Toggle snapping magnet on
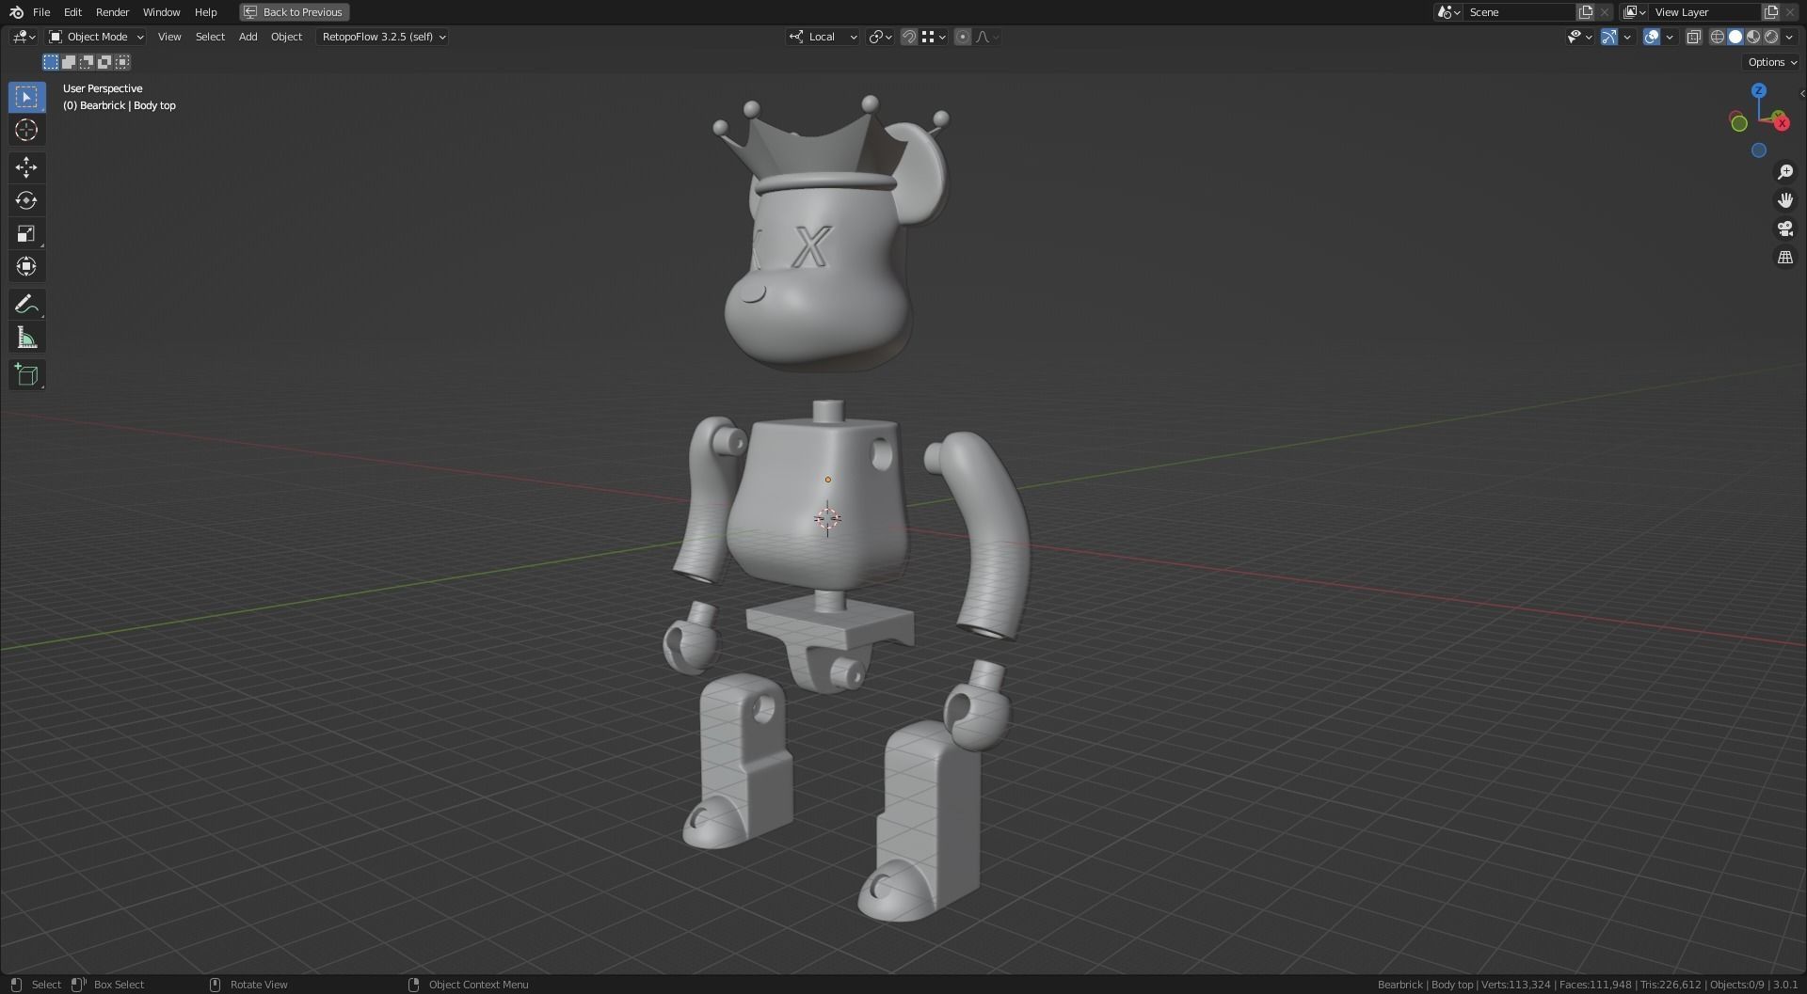Screen dimensions: 1807x994 click(908, 37)
